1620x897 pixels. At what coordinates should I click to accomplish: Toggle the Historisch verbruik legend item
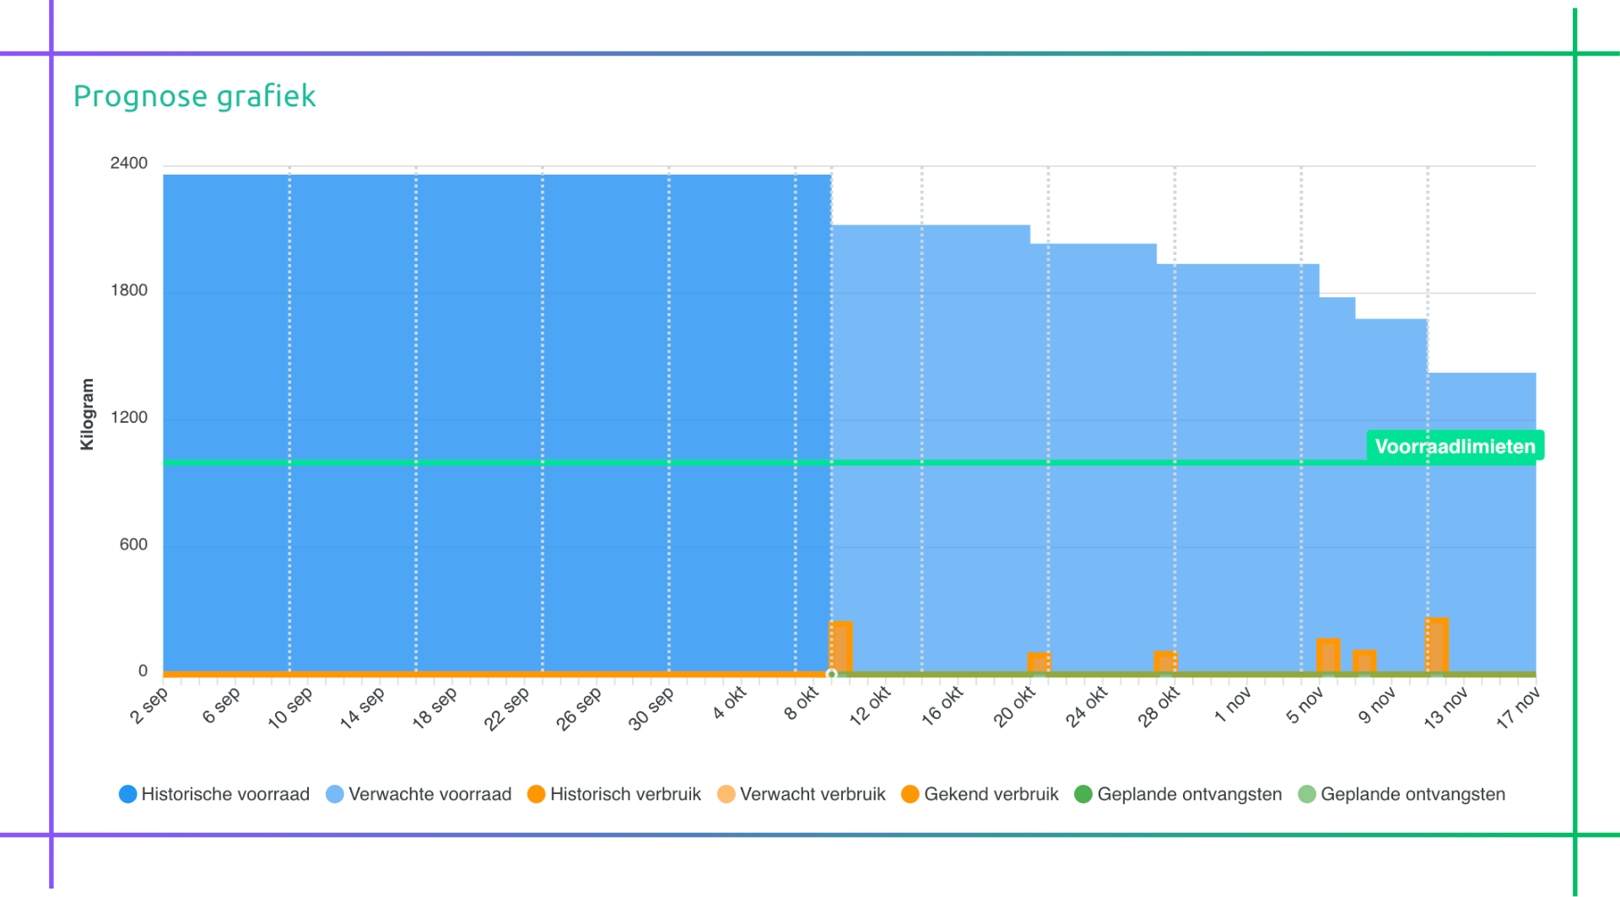(614, 794)
